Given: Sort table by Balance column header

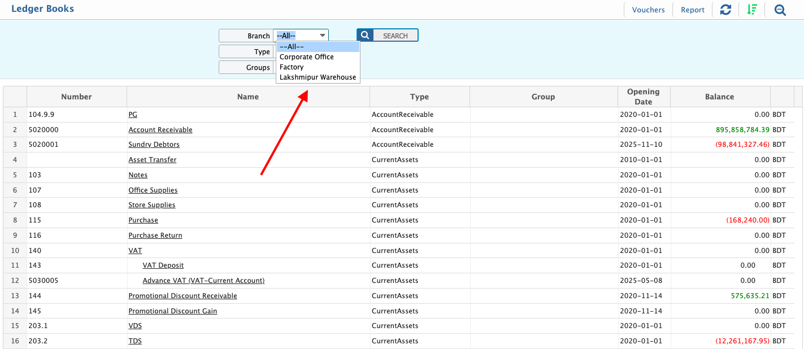Looking at the screenshot, I should pos(719,97).
